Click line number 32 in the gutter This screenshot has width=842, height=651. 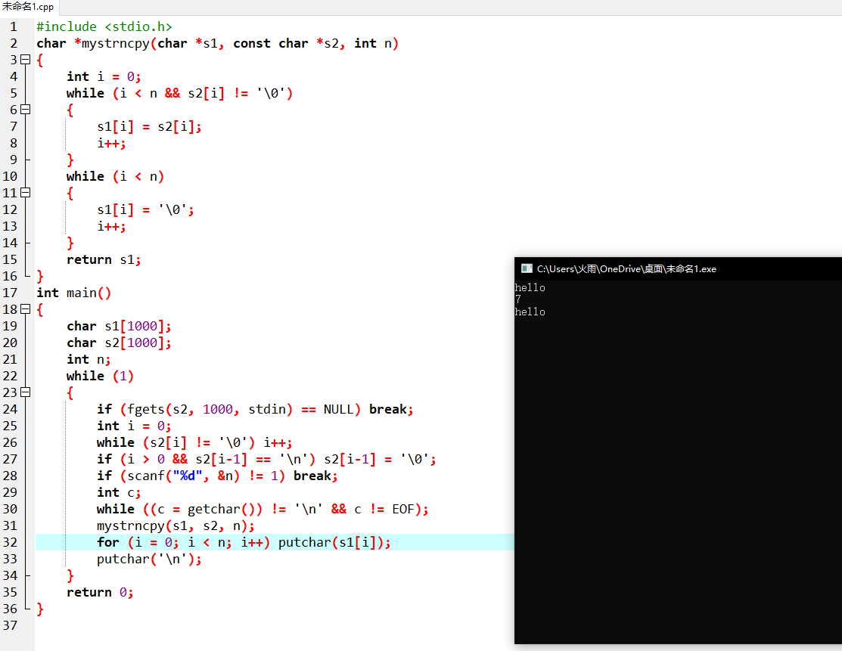coord(10,543)
